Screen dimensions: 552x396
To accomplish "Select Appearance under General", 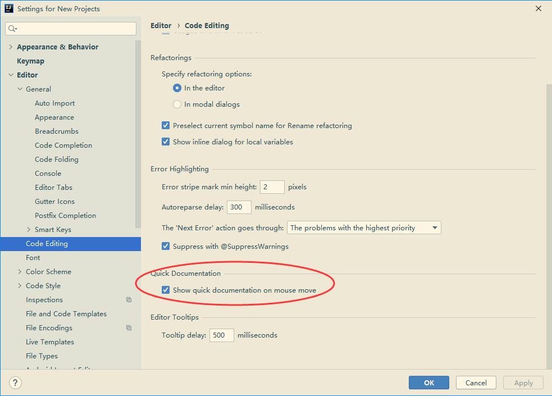I will tap(54, 117).
